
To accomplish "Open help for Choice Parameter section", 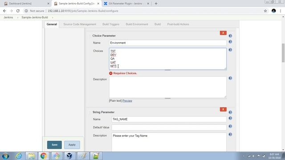I will pos(230,36).
